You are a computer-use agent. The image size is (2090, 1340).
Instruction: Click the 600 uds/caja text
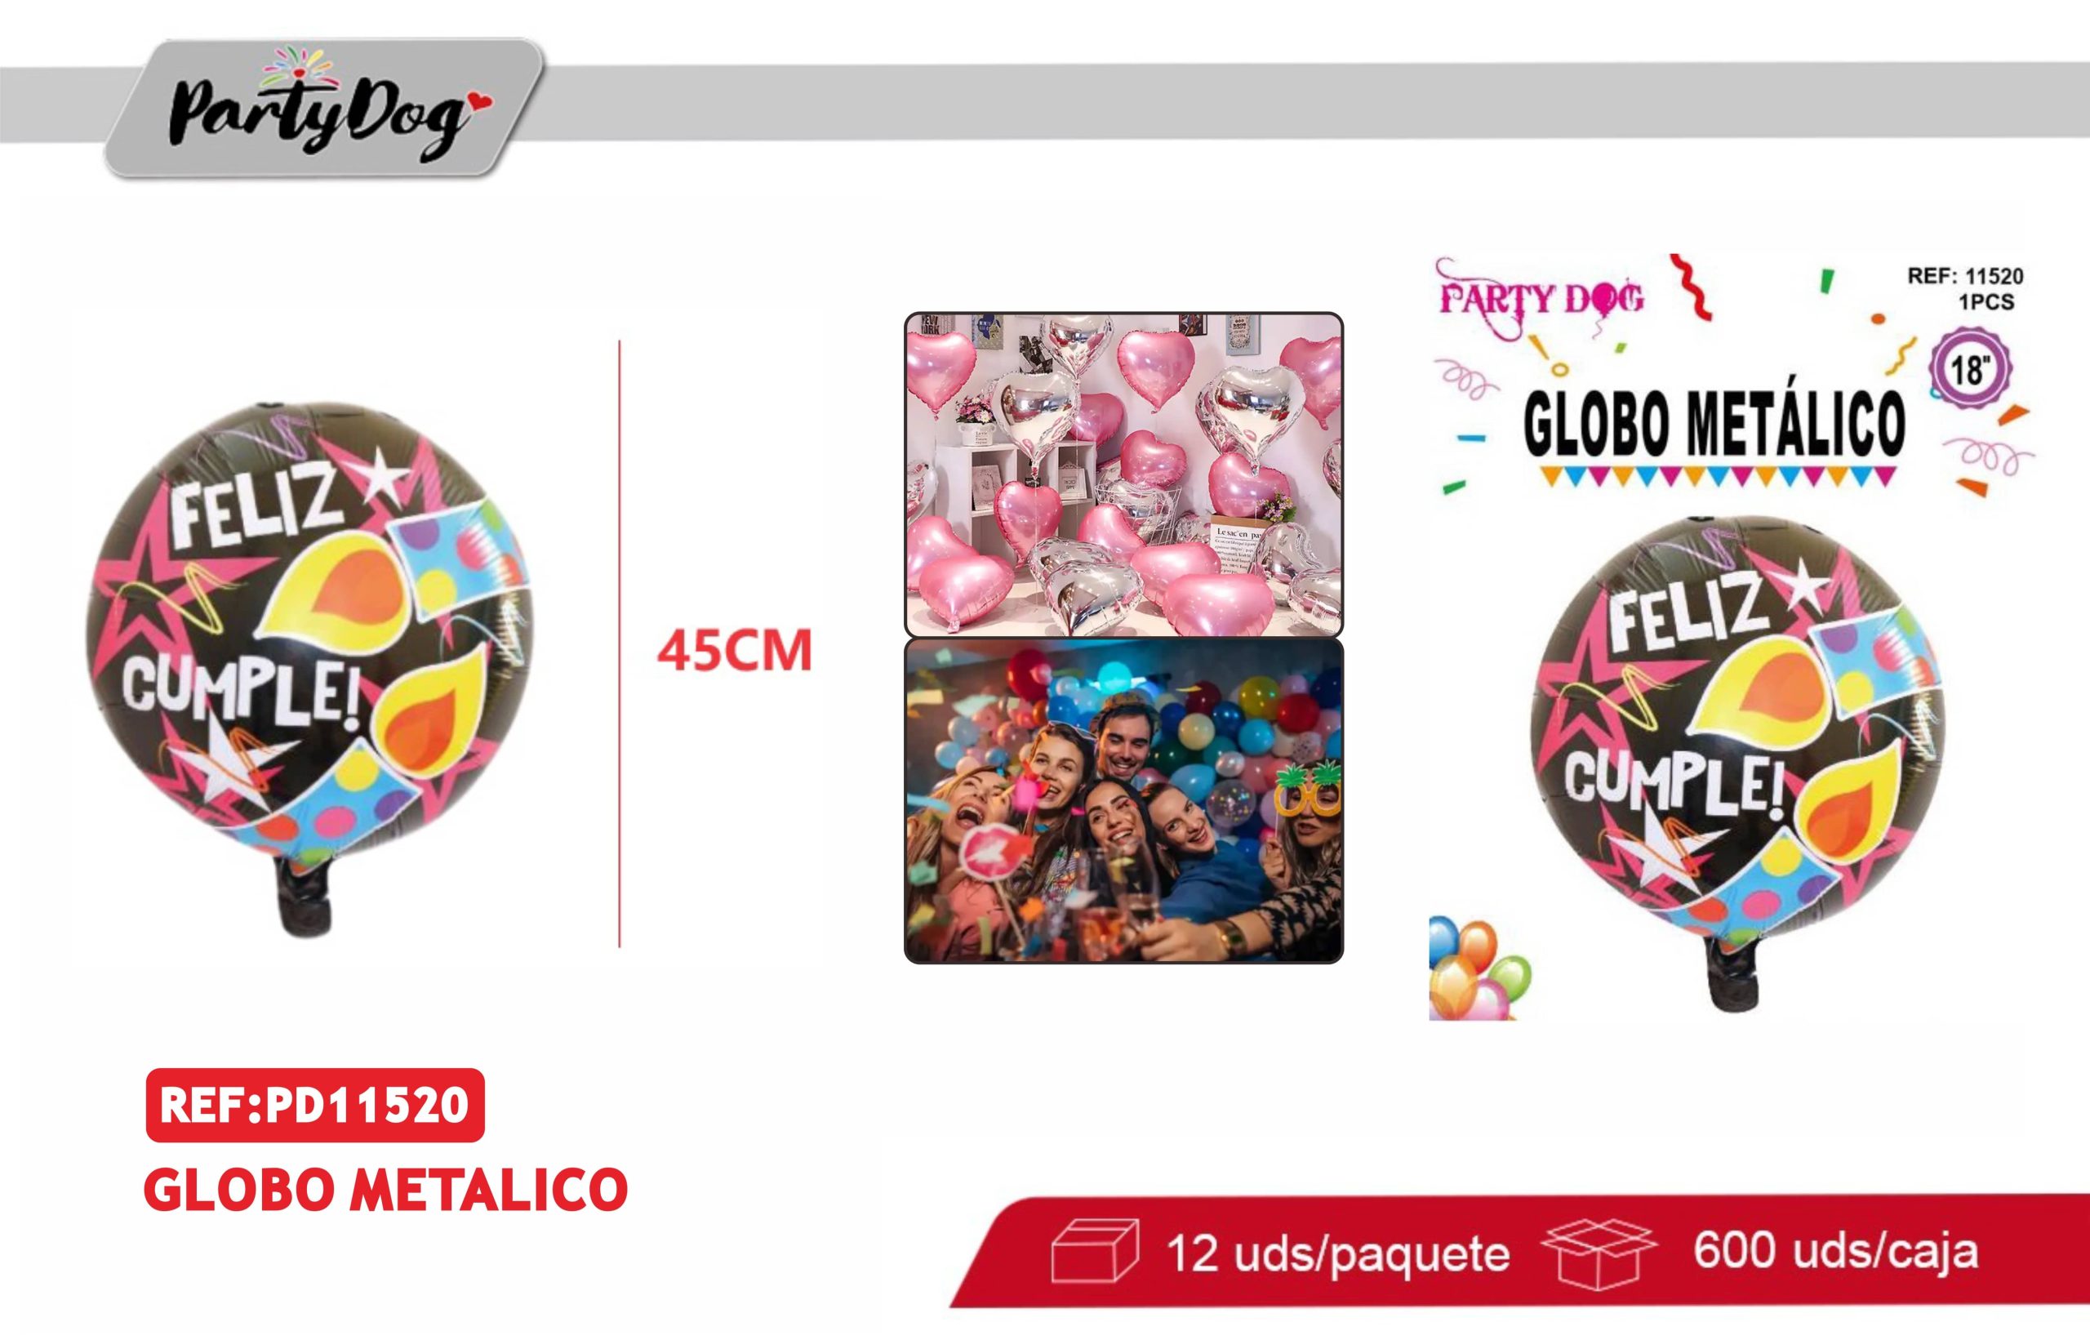coord(1836,1250)
